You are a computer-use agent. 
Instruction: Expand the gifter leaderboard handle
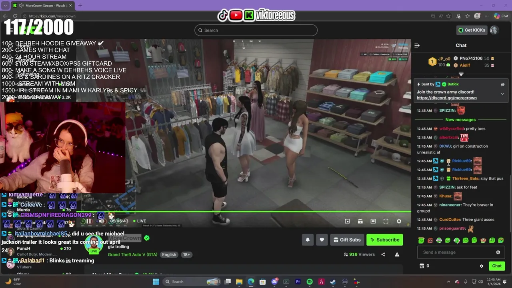(x=461, y=74)
